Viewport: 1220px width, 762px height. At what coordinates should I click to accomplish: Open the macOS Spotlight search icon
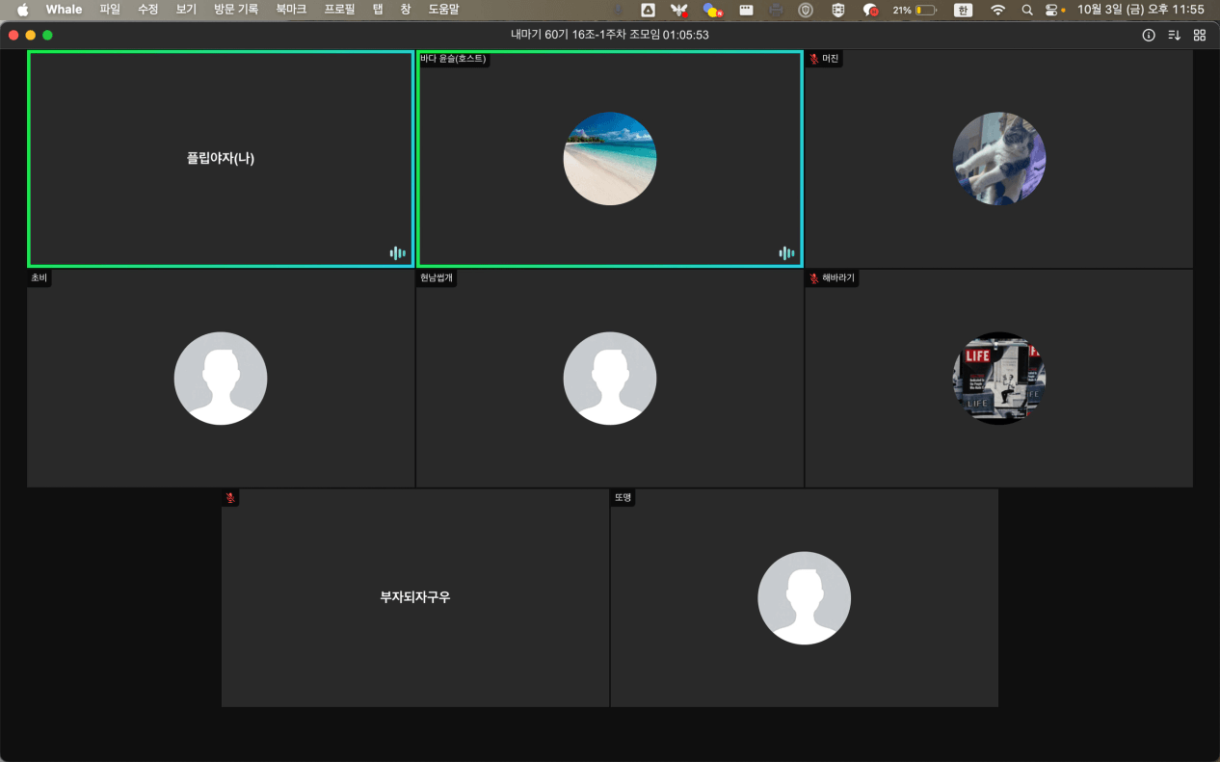[1026, 10]
